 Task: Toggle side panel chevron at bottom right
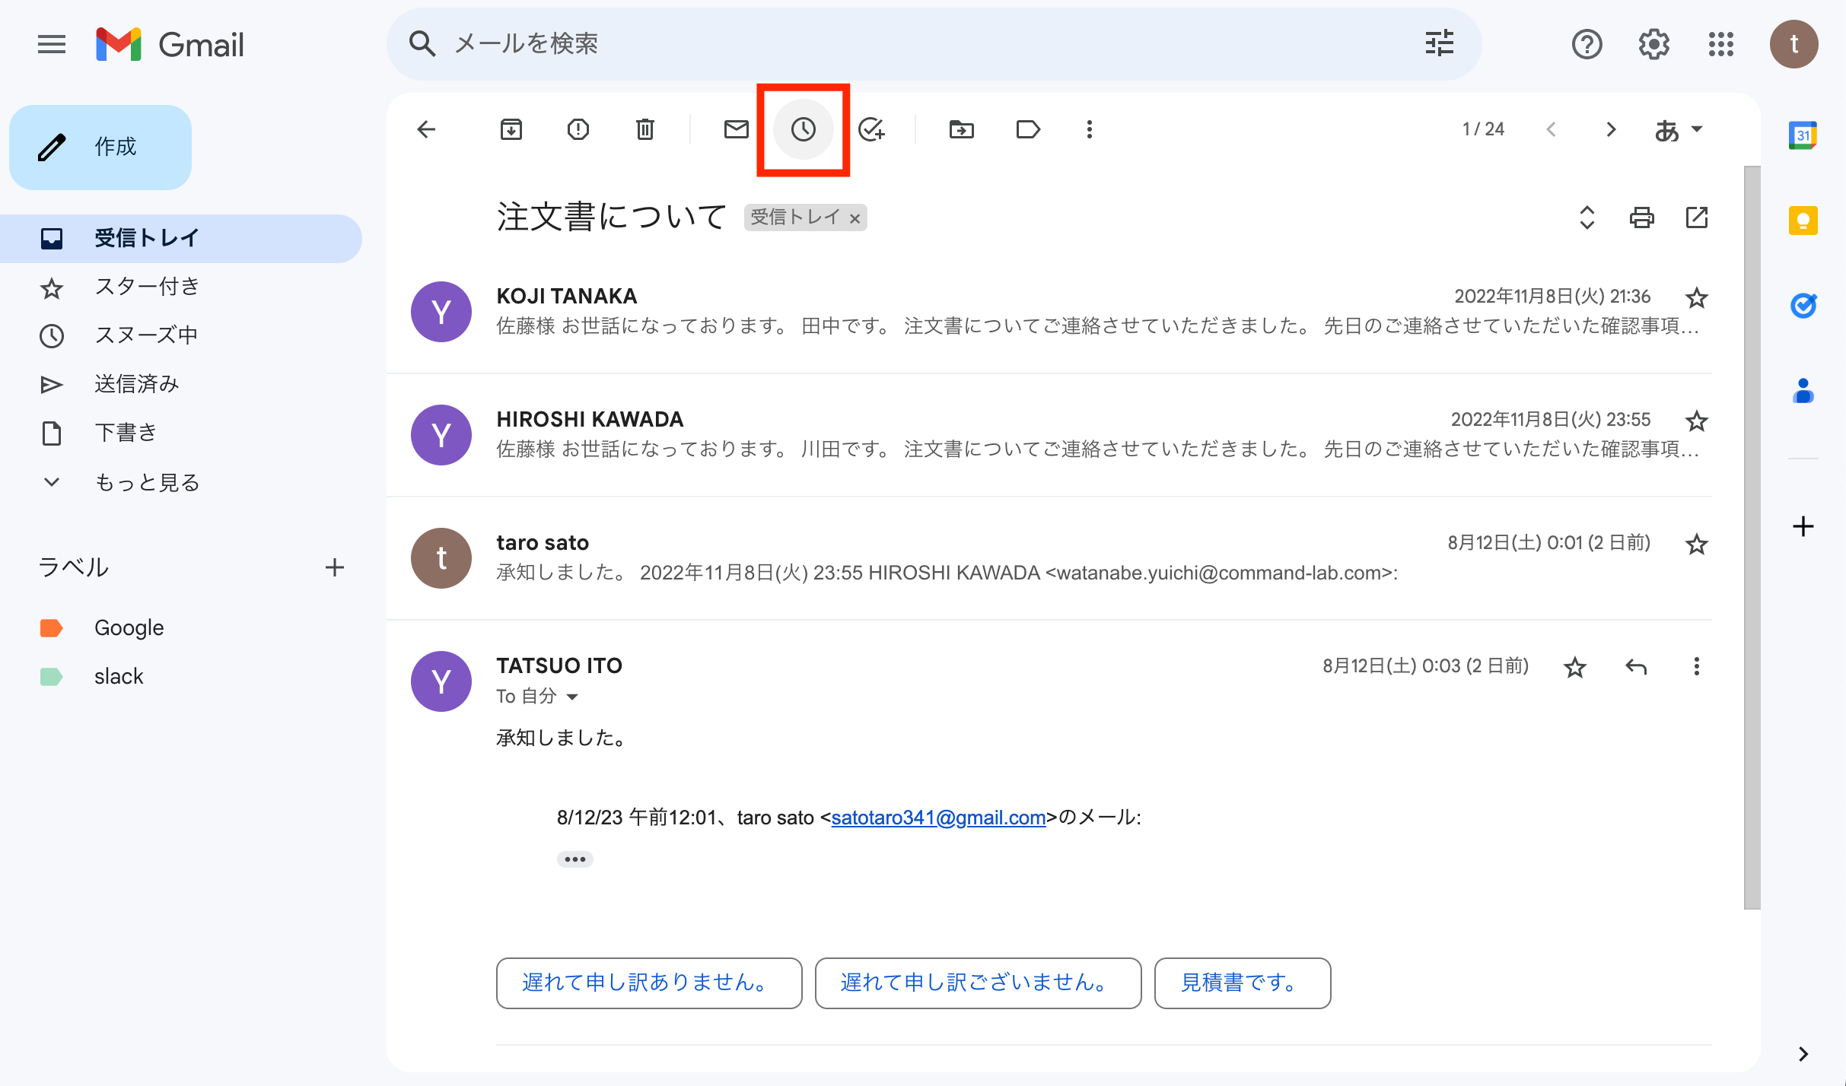coord(1803,1053)
